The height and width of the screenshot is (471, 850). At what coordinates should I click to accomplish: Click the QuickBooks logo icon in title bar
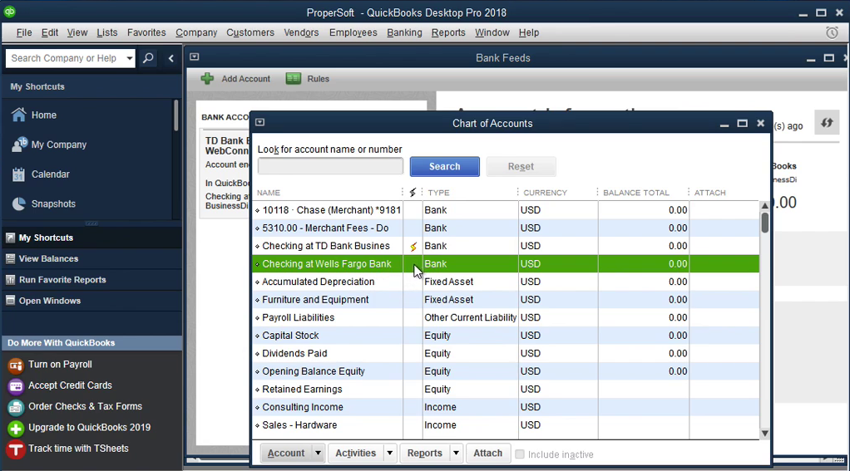click(9, 12)
